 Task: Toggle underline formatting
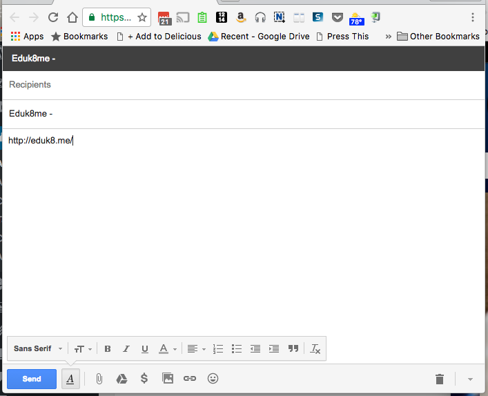[145, 349]
